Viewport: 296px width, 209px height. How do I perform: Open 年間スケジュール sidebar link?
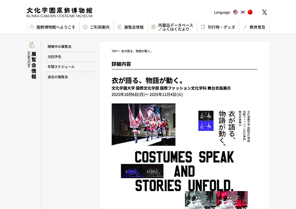click(61, 67)
